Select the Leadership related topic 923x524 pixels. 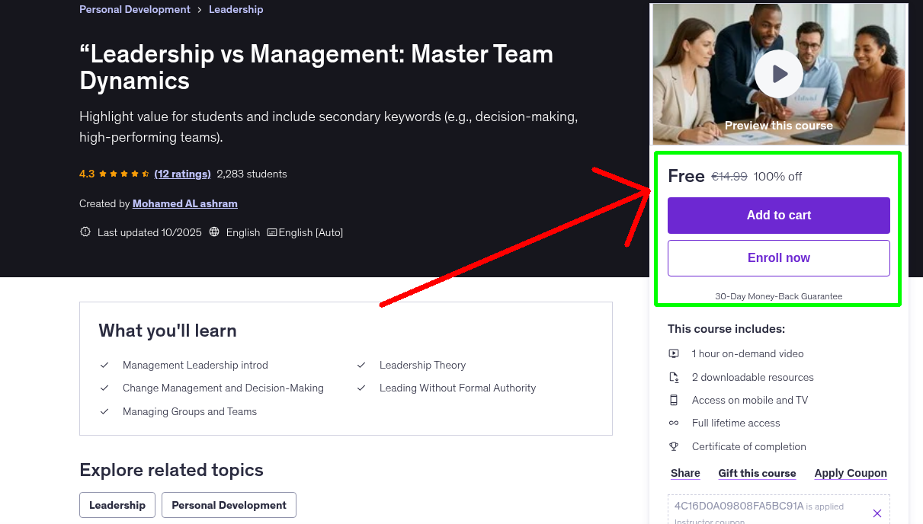pos(117,504)
